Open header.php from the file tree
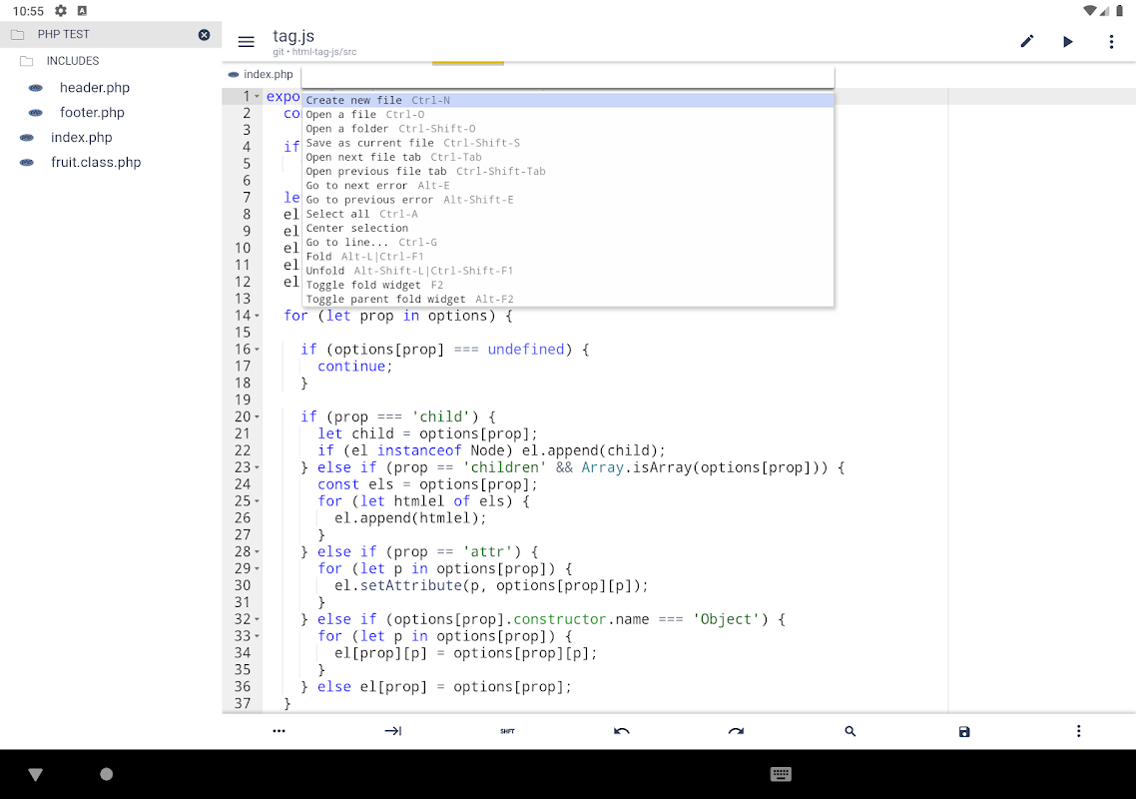 (95, 88)
